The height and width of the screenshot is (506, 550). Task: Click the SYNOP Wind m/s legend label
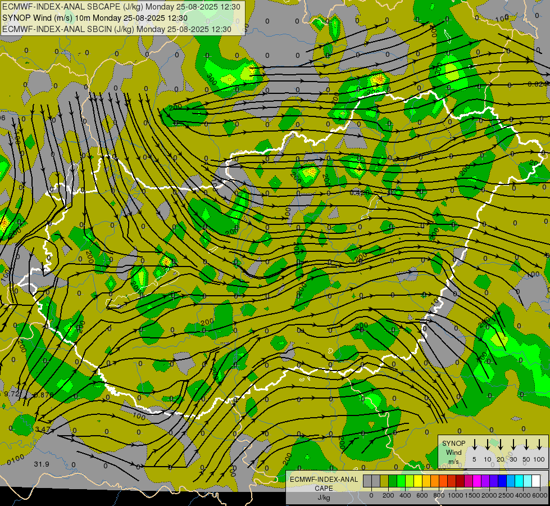[453, 452]
